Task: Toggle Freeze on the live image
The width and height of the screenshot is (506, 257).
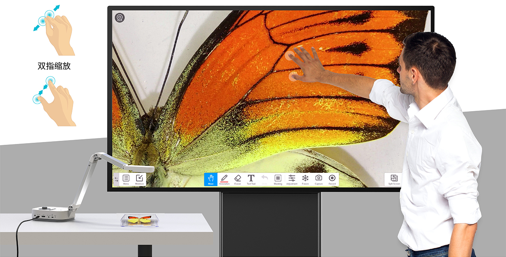Action: click(x=305, y=179)
